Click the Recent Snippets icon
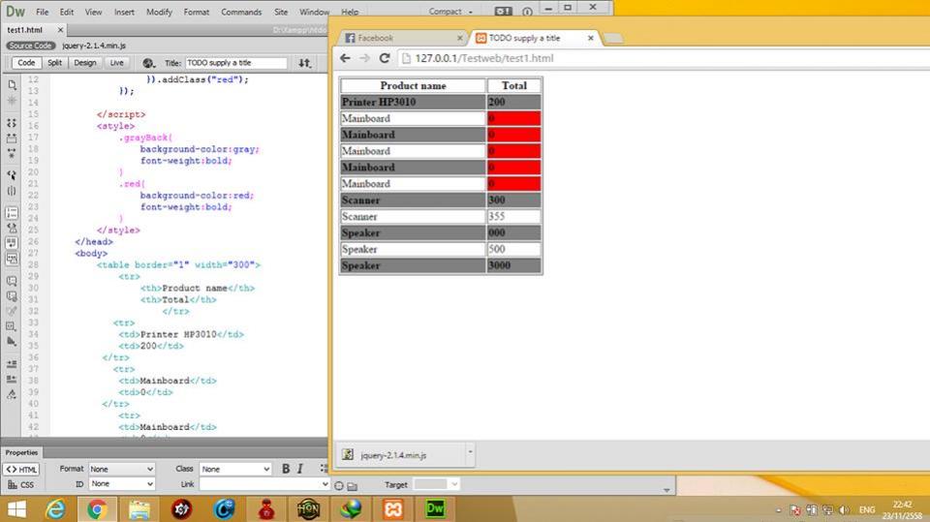 tap(12, 326)
